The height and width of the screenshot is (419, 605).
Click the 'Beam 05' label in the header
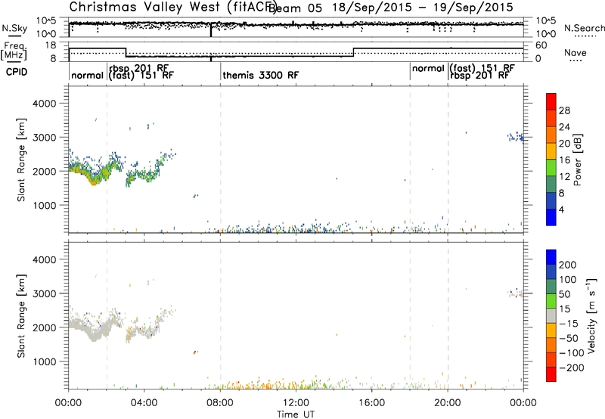point(295,8)
